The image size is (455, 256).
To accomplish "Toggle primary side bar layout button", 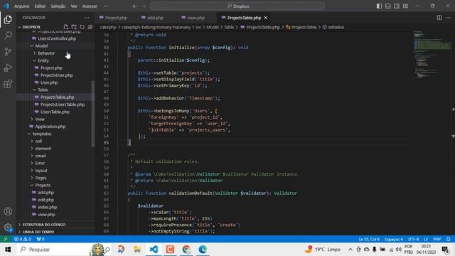I will coord(379,6).
